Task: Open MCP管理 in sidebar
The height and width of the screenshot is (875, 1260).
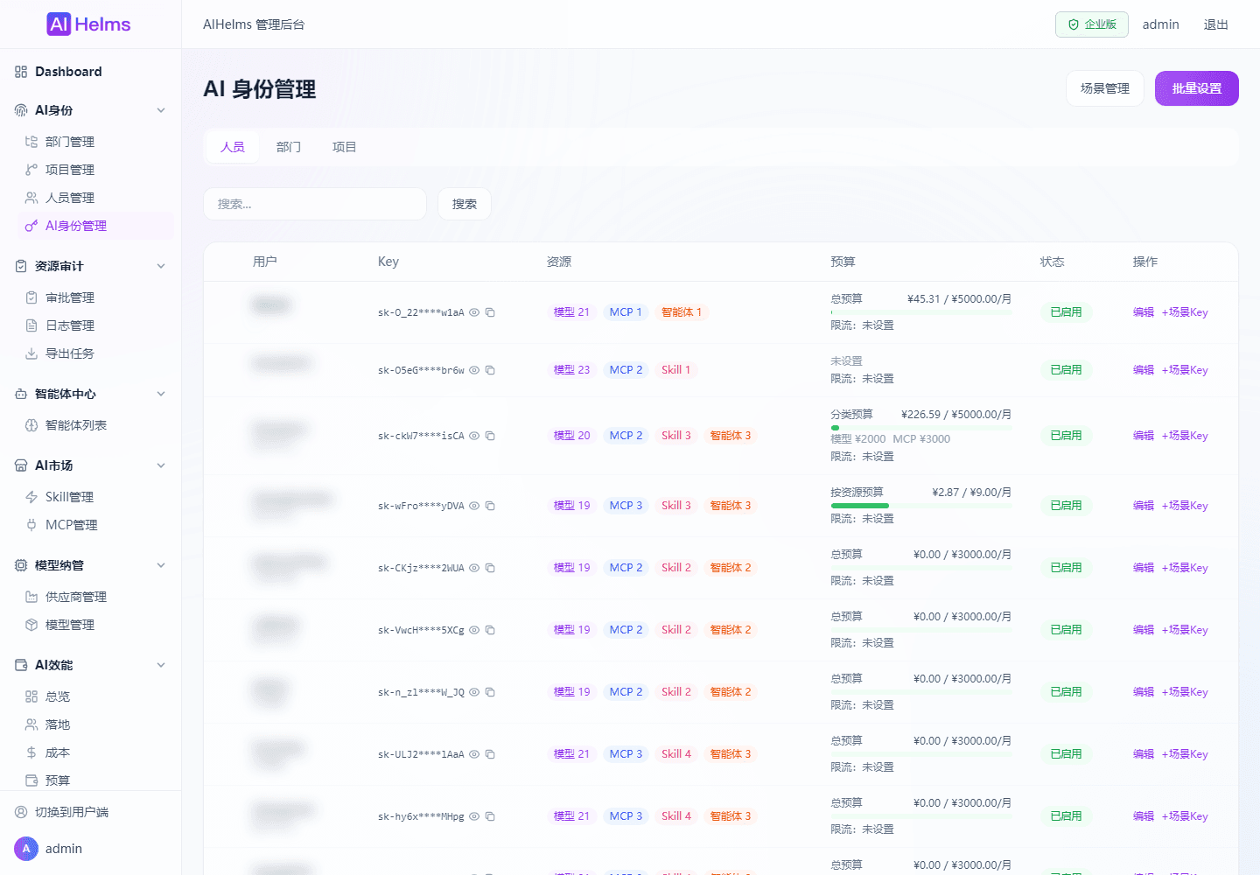Action: 95,525
